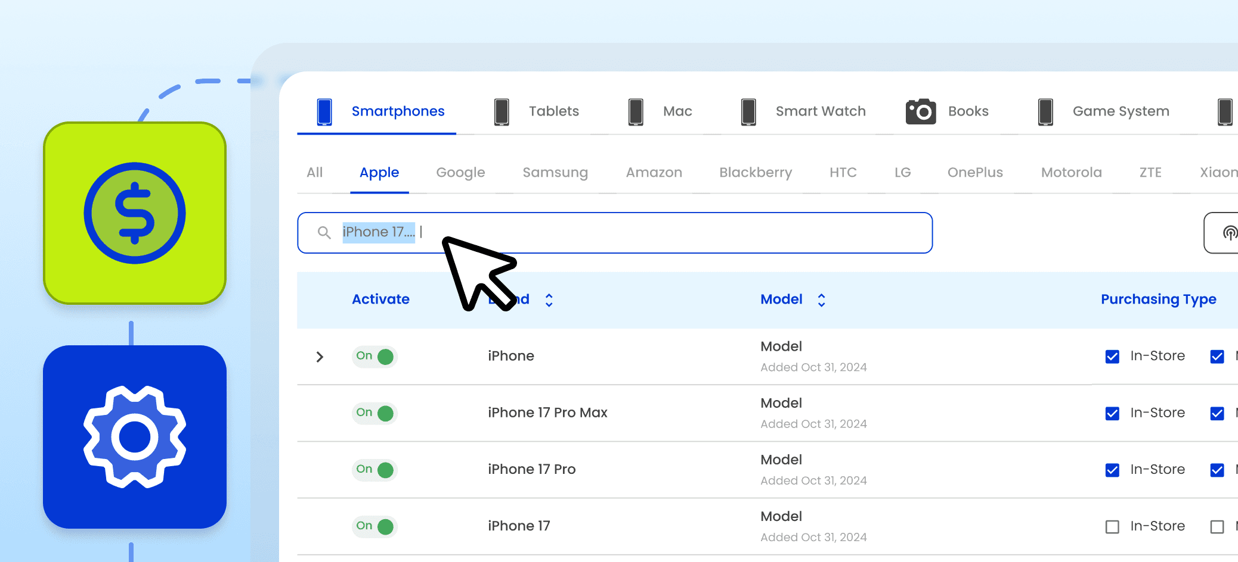Select the Smart Watch tab

(821, 111)
